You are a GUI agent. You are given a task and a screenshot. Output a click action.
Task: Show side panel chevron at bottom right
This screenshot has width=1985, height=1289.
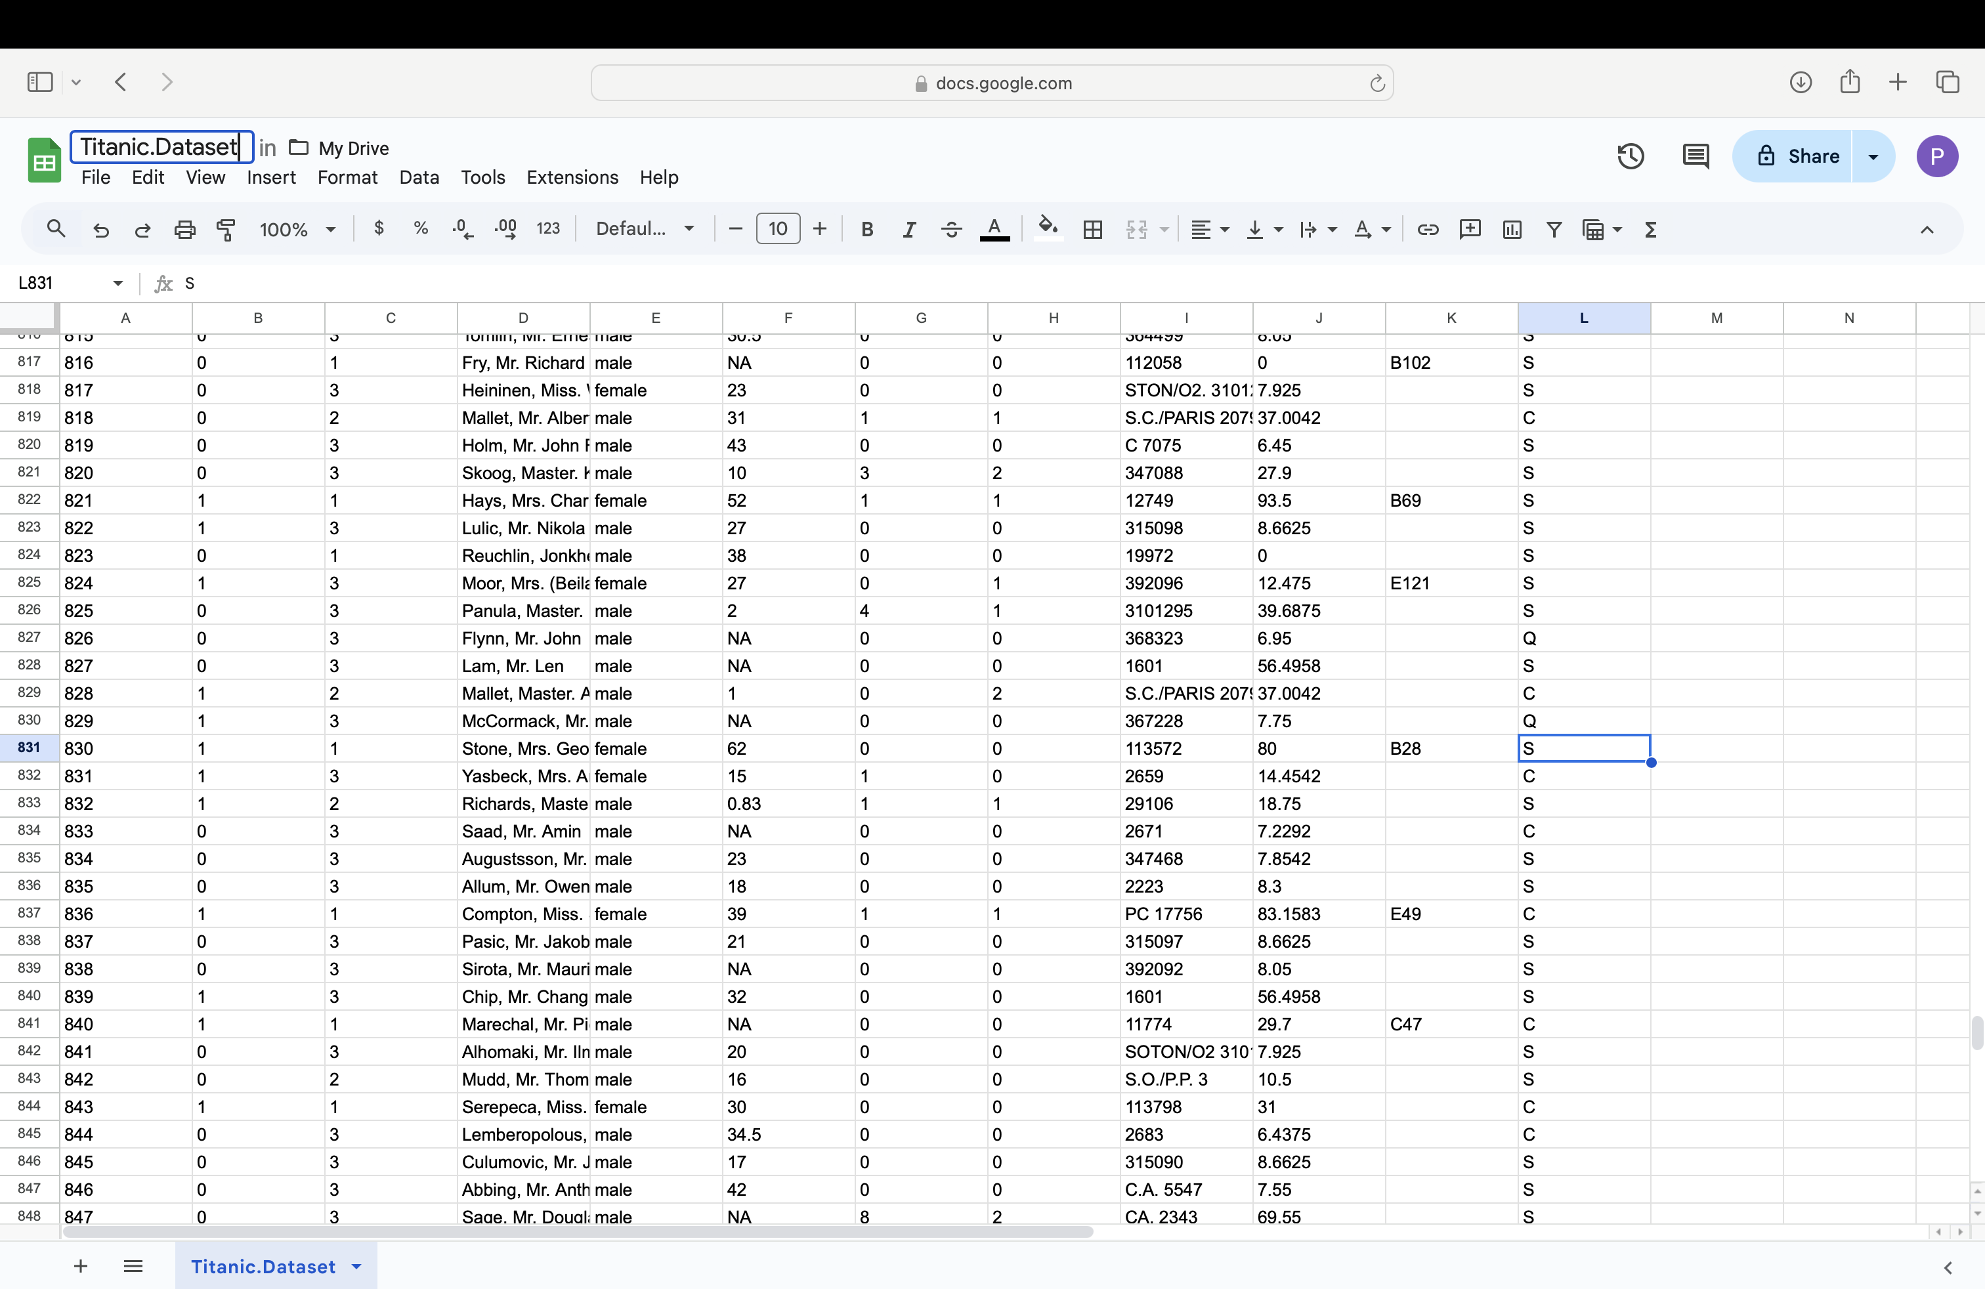pos(1948,1267)
